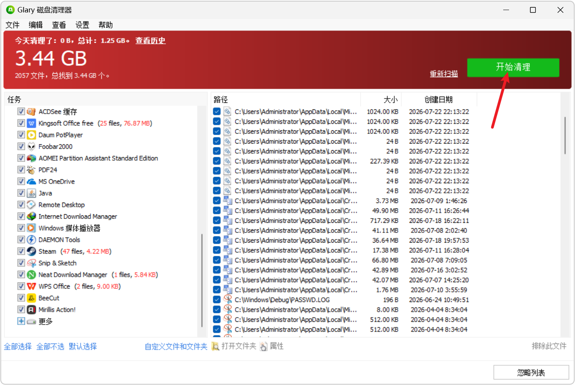Sort by the 路径 column header
This screenshot has width=575, height=385.
point(286,100)
